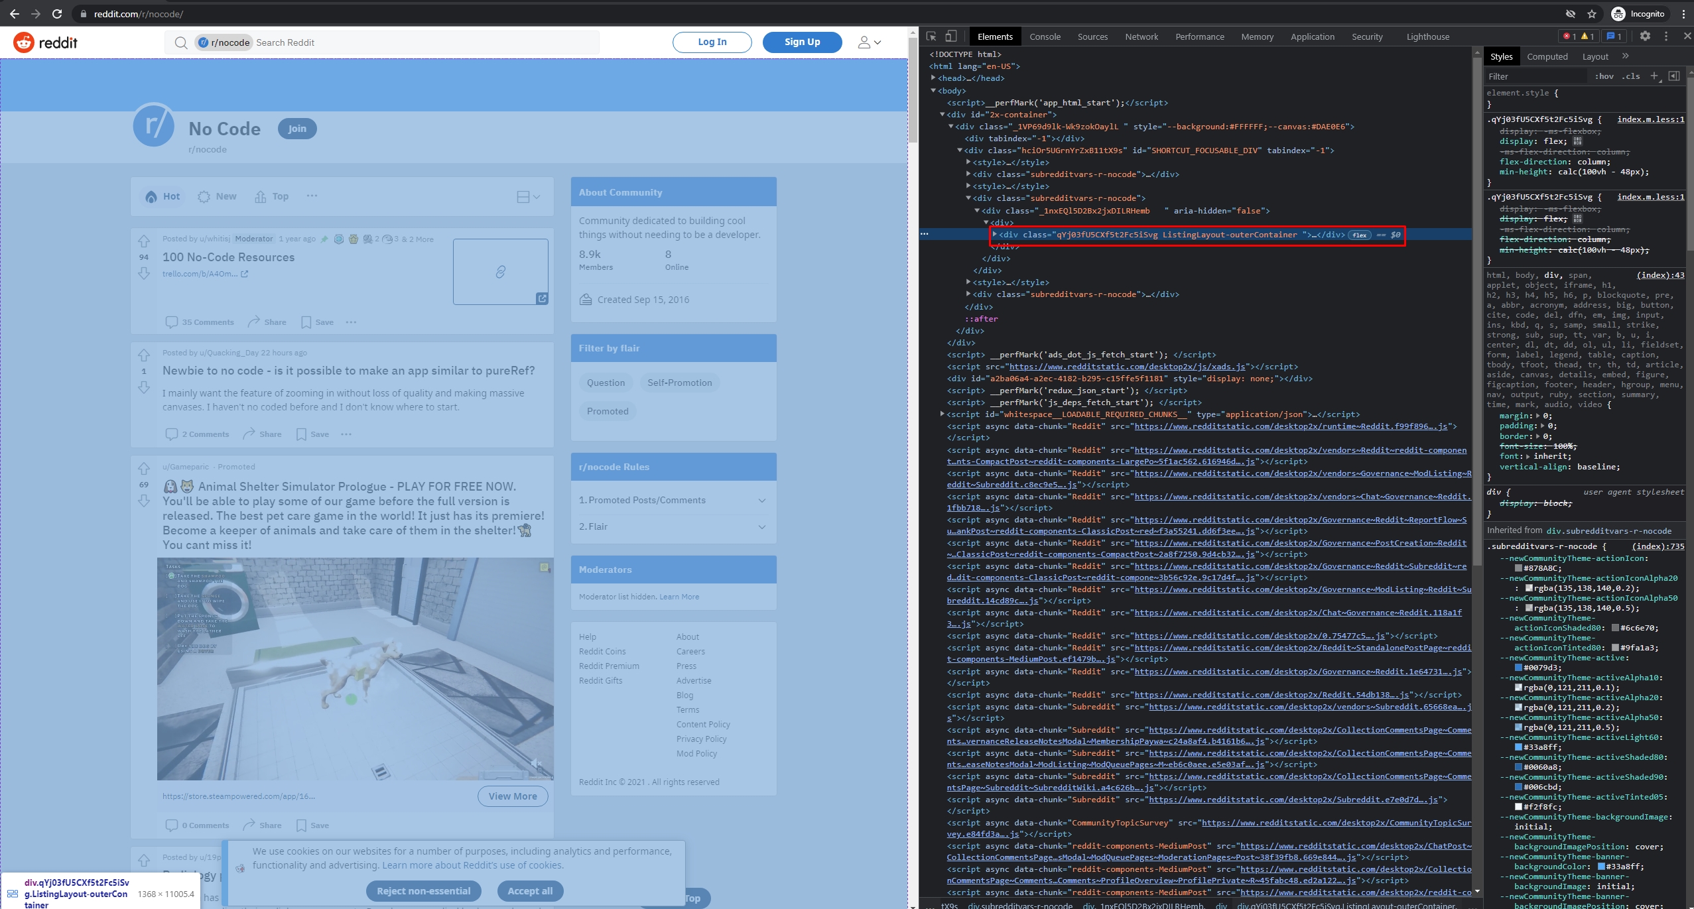Show more Styles pane tabs via double chevron
Image resolution: width=1694 pixels, height=909 pixels.
(x=1625, y=56)
